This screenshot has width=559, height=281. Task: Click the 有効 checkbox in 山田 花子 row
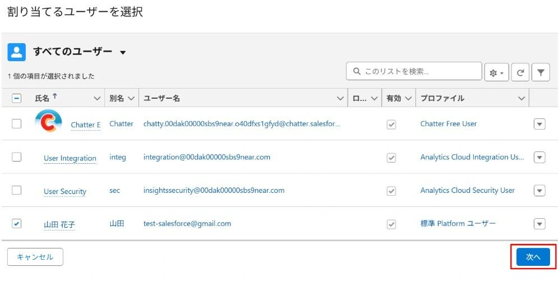click(391, 224)
